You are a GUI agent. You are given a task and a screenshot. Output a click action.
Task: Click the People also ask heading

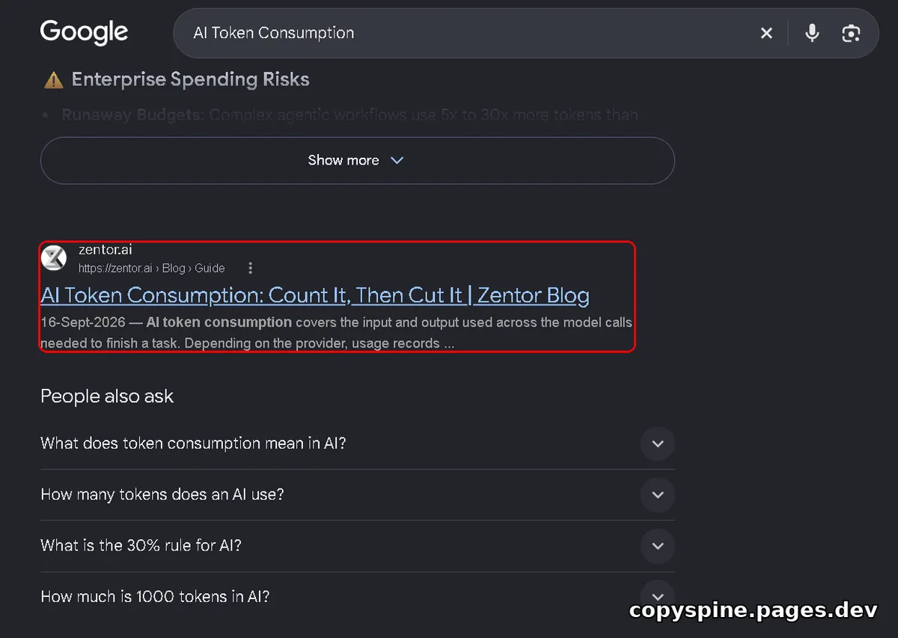[x=107, y=396]
